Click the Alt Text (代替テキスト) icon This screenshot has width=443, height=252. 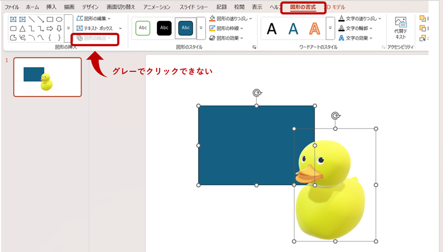click(x=400, y=27)
